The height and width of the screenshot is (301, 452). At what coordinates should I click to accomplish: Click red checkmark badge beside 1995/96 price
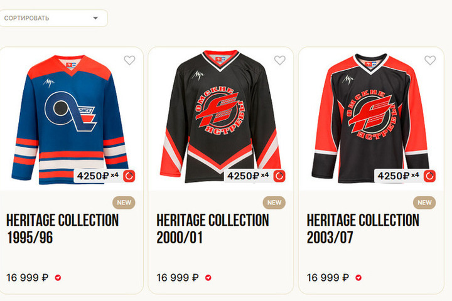(x=58, y=277)
